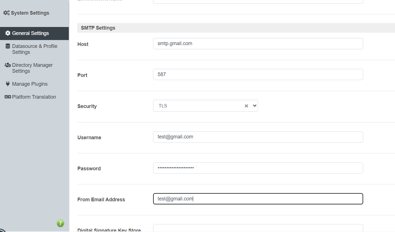Screen dimensions: 395x232
Task: Click the Manage Plugins plug icon
Action: pyautogui.click(x=8, y=84)
